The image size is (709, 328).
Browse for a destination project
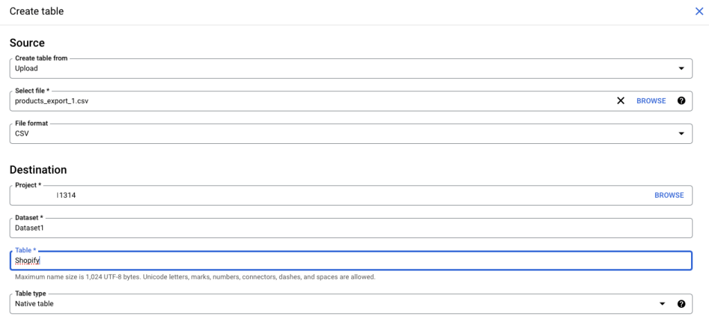pos(669,195)
